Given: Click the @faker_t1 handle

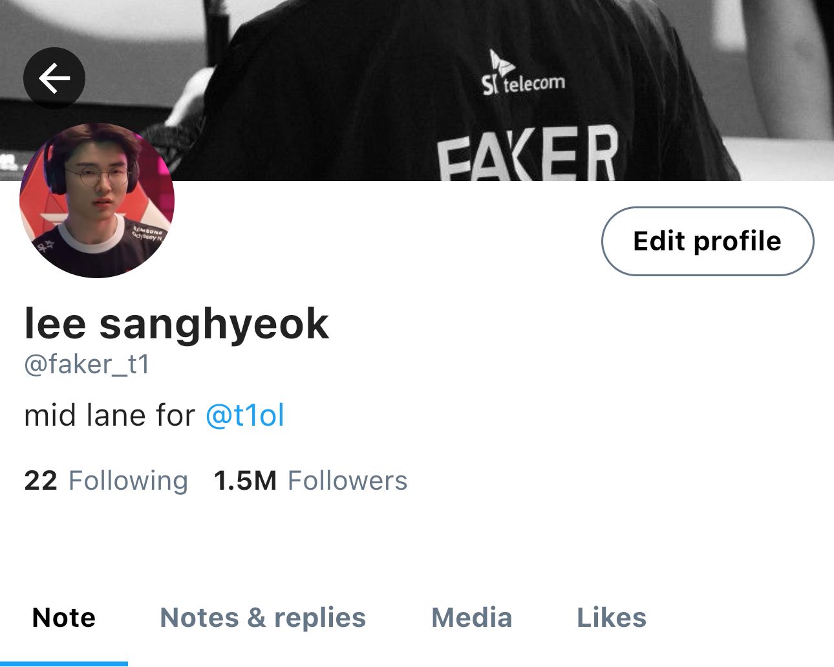Looking at the screenshot, I should tap(87, 364).
